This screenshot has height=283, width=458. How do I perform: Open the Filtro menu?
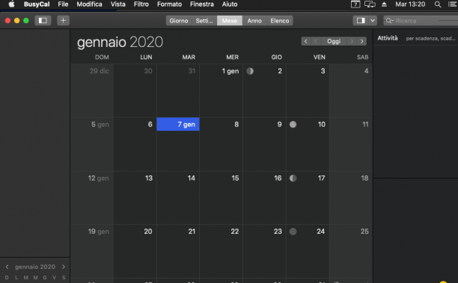point(141,4)
